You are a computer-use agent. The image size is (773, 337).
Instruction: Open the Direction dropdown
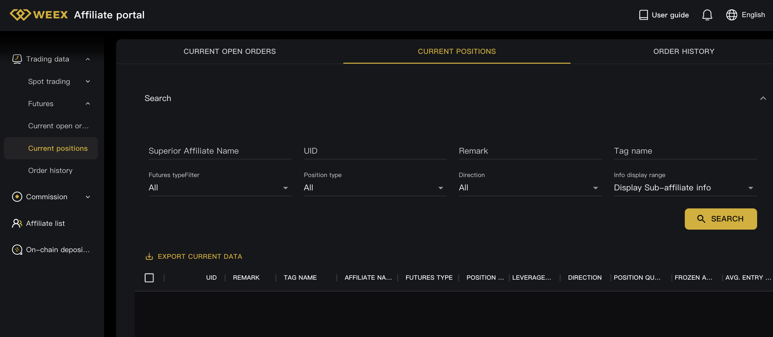point(530,188)
